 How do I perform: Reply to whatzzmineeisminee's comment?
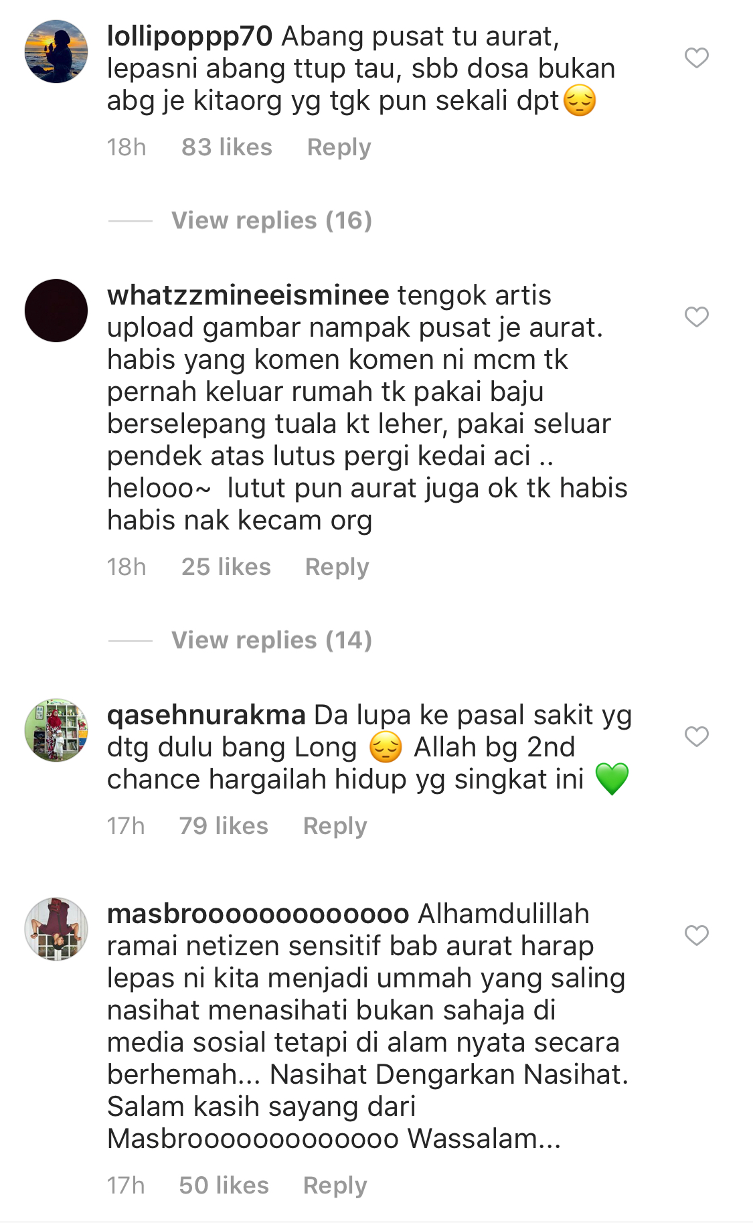(337, 567)
